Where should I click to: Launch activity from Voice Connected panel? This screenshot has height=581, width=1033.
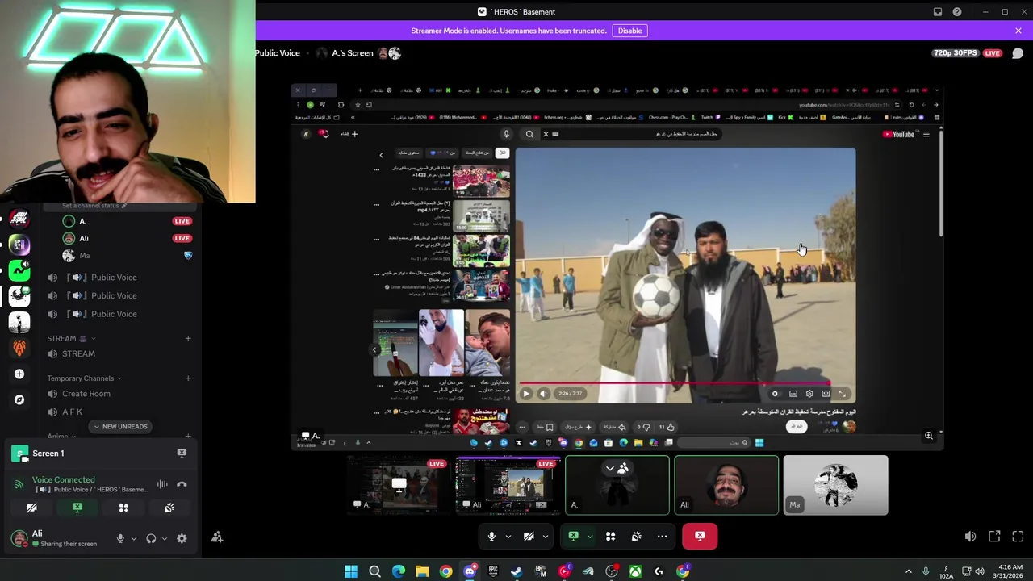pos(123,508)
